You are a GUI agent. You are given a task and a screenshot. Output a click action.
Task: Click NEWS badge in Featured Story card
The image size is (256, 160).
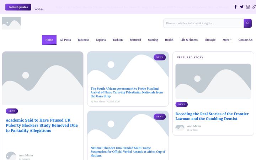tap(182, 104)
